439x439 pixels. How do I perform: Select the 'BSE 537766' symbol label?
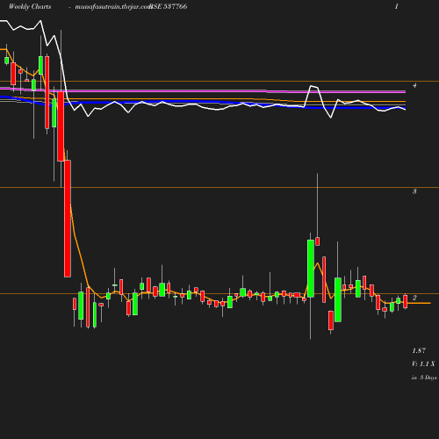point(169,6)
